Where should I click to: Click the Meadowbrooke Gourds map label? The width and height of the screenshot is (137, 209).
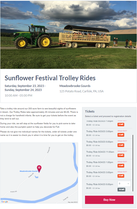pyautogui.click(x=29, y=171)
